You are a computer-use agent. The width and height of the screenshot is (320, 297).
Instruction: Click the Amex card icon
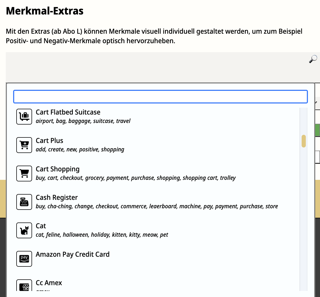pos(24,286)
